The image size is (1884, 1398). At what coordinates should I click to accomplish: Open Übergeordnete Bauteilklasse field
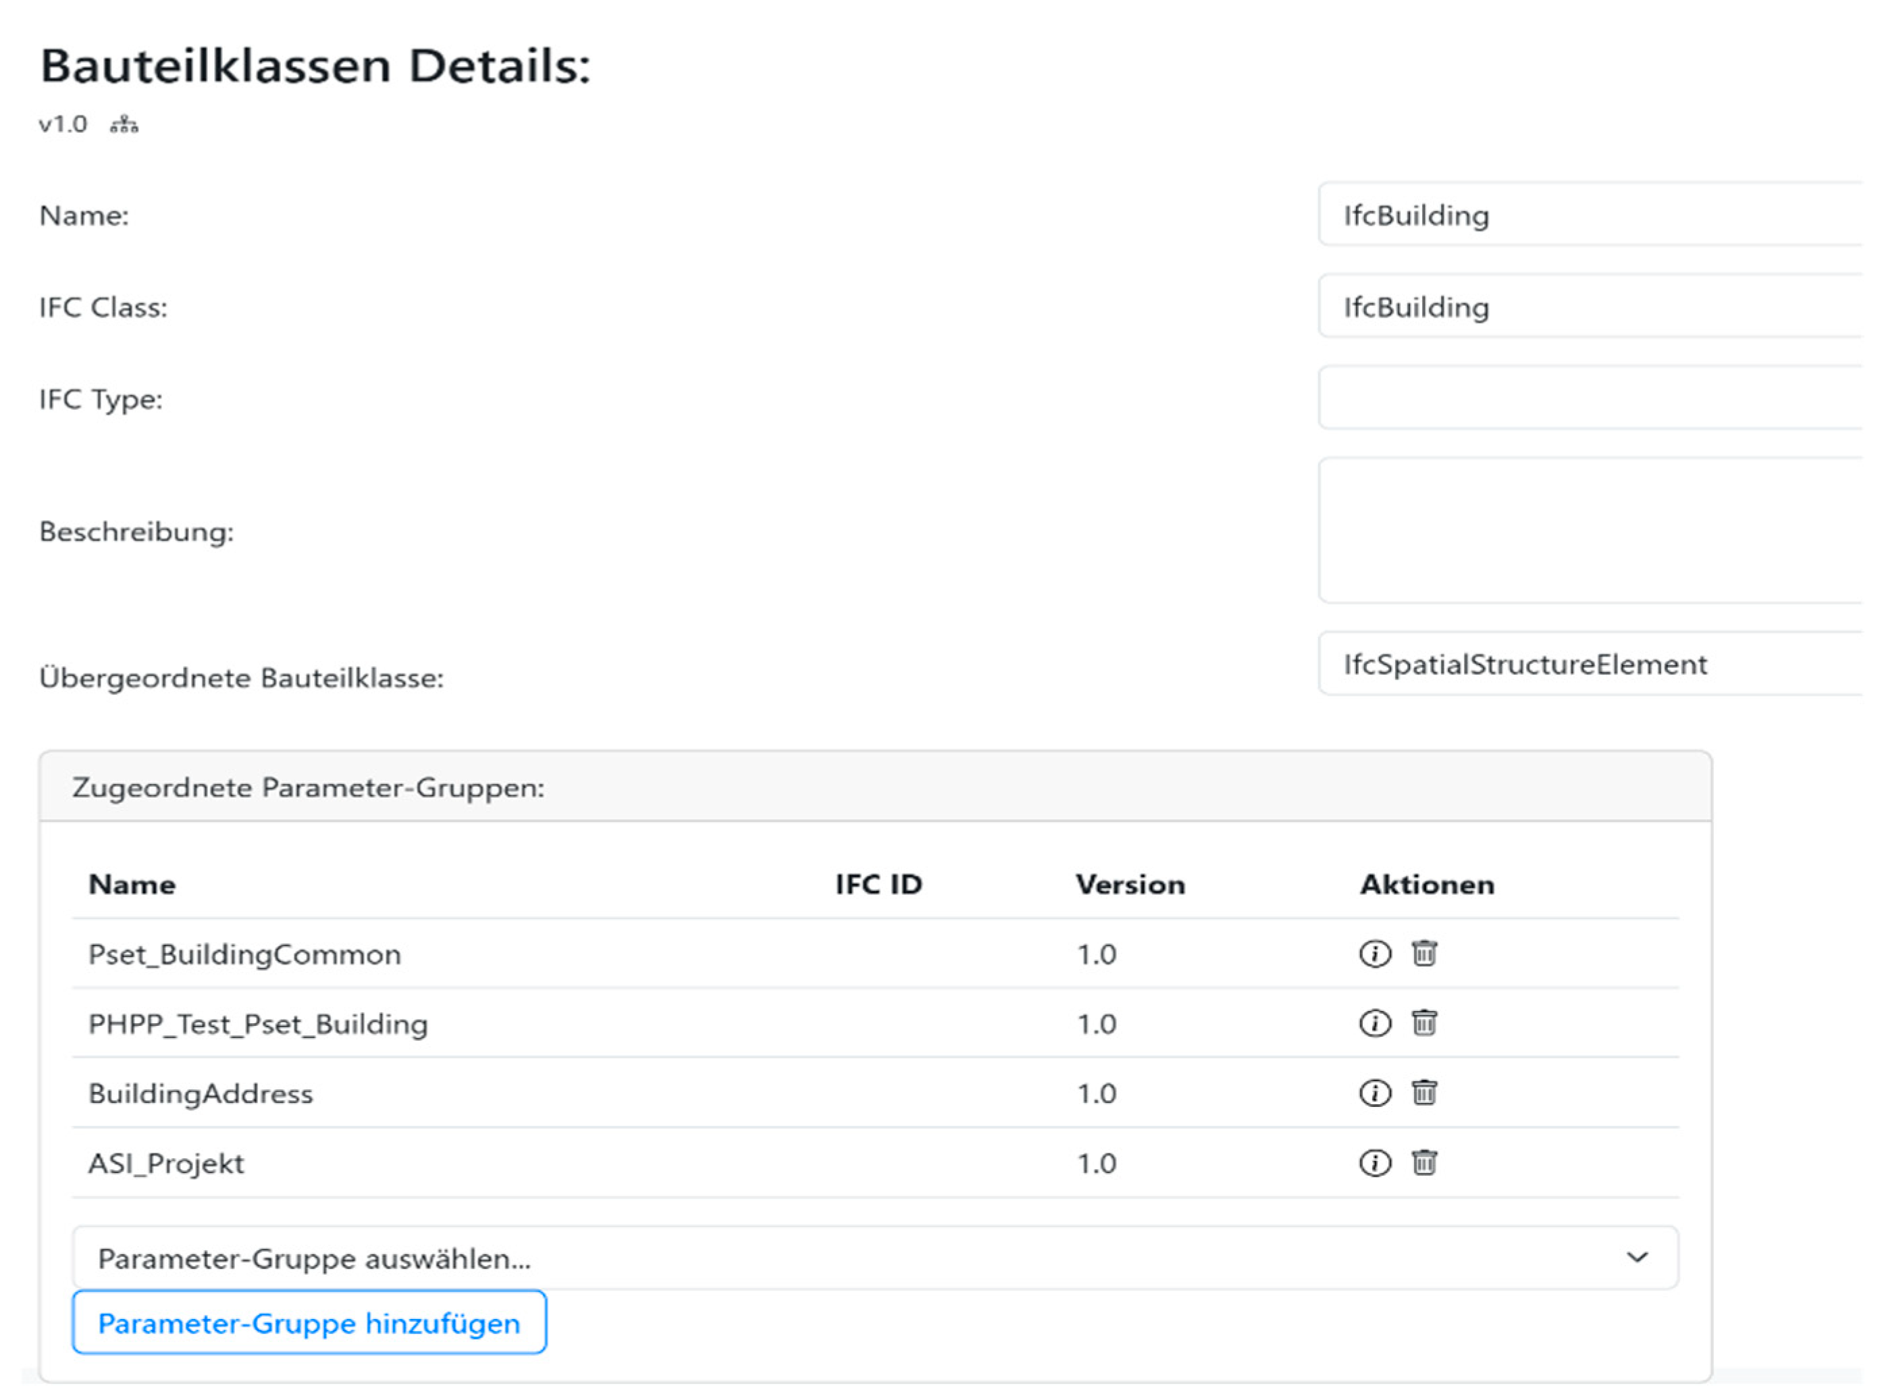(x=1589, y=665)
